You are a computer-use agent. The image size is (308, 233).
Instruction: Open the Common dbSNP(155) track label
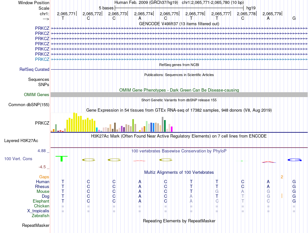[x=29, y=105]
